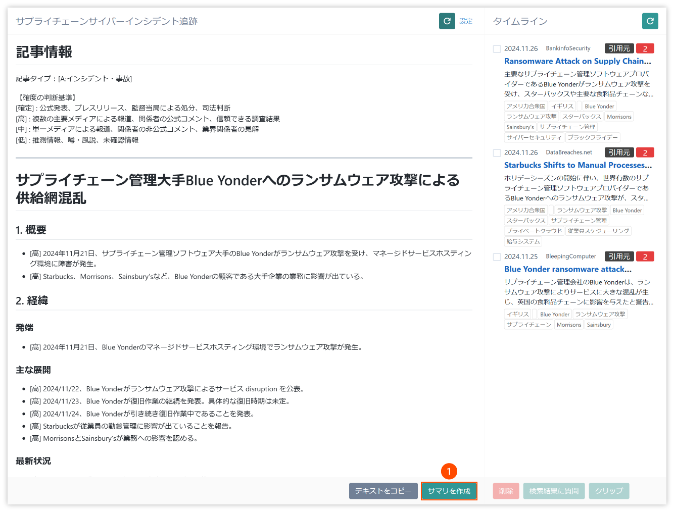Click the 発端 subheading
This screenshot has height=512, width=674.
pos(24,328)
